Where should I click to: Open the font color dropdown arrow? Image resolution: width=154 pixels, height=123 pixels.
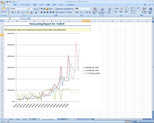point(33,12)
